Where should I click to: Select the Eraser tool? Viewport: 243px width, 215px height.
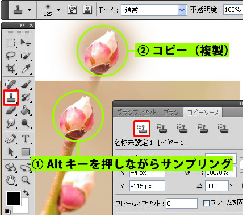(11, 110)
